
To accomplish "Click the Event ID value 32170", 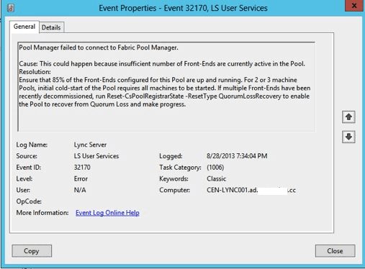I will tap(82, 168).
